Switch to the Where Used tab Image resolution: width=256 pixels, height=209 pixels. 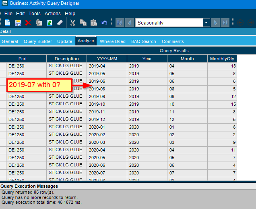pos(112,41)
